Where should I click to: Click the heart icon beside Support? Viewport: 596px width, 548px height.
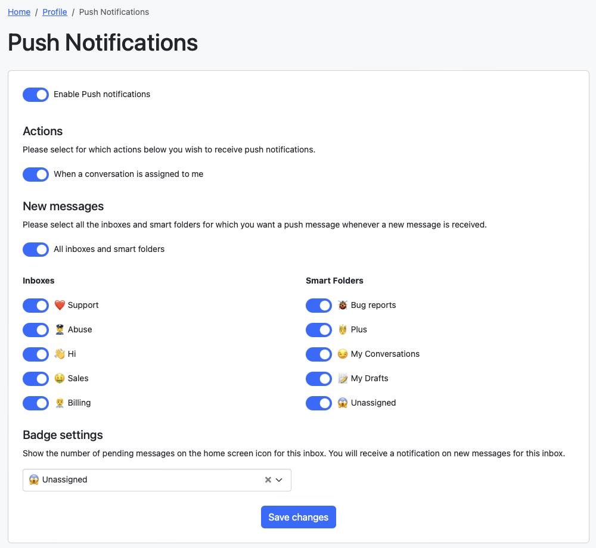click(60, 306)
